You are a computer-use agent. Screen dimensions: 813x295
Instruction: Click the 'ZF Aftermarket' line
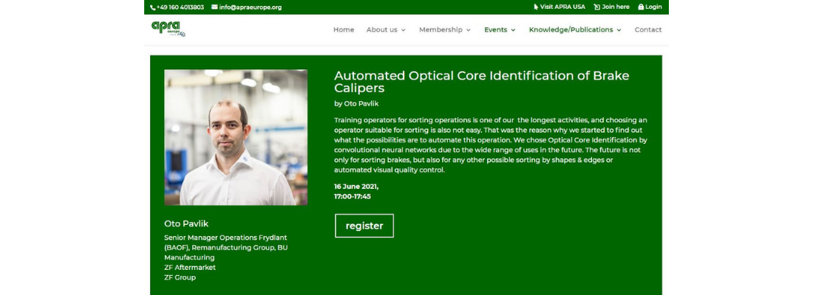click(x=190, y=268)
